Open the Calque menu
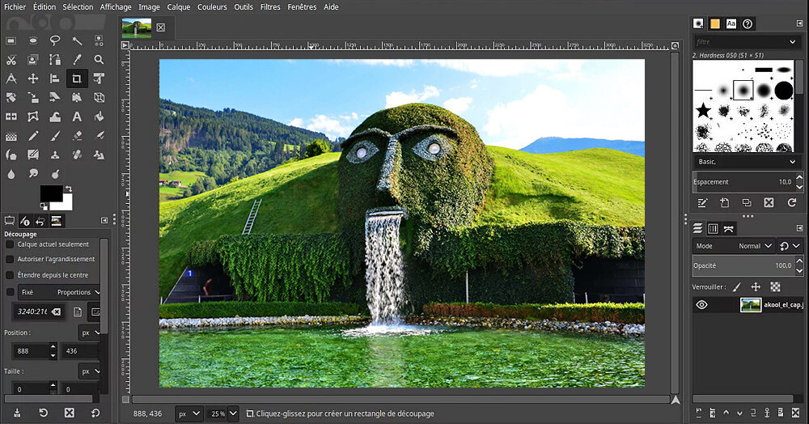This screenshot has height=424, width=809. coord(178,6)
